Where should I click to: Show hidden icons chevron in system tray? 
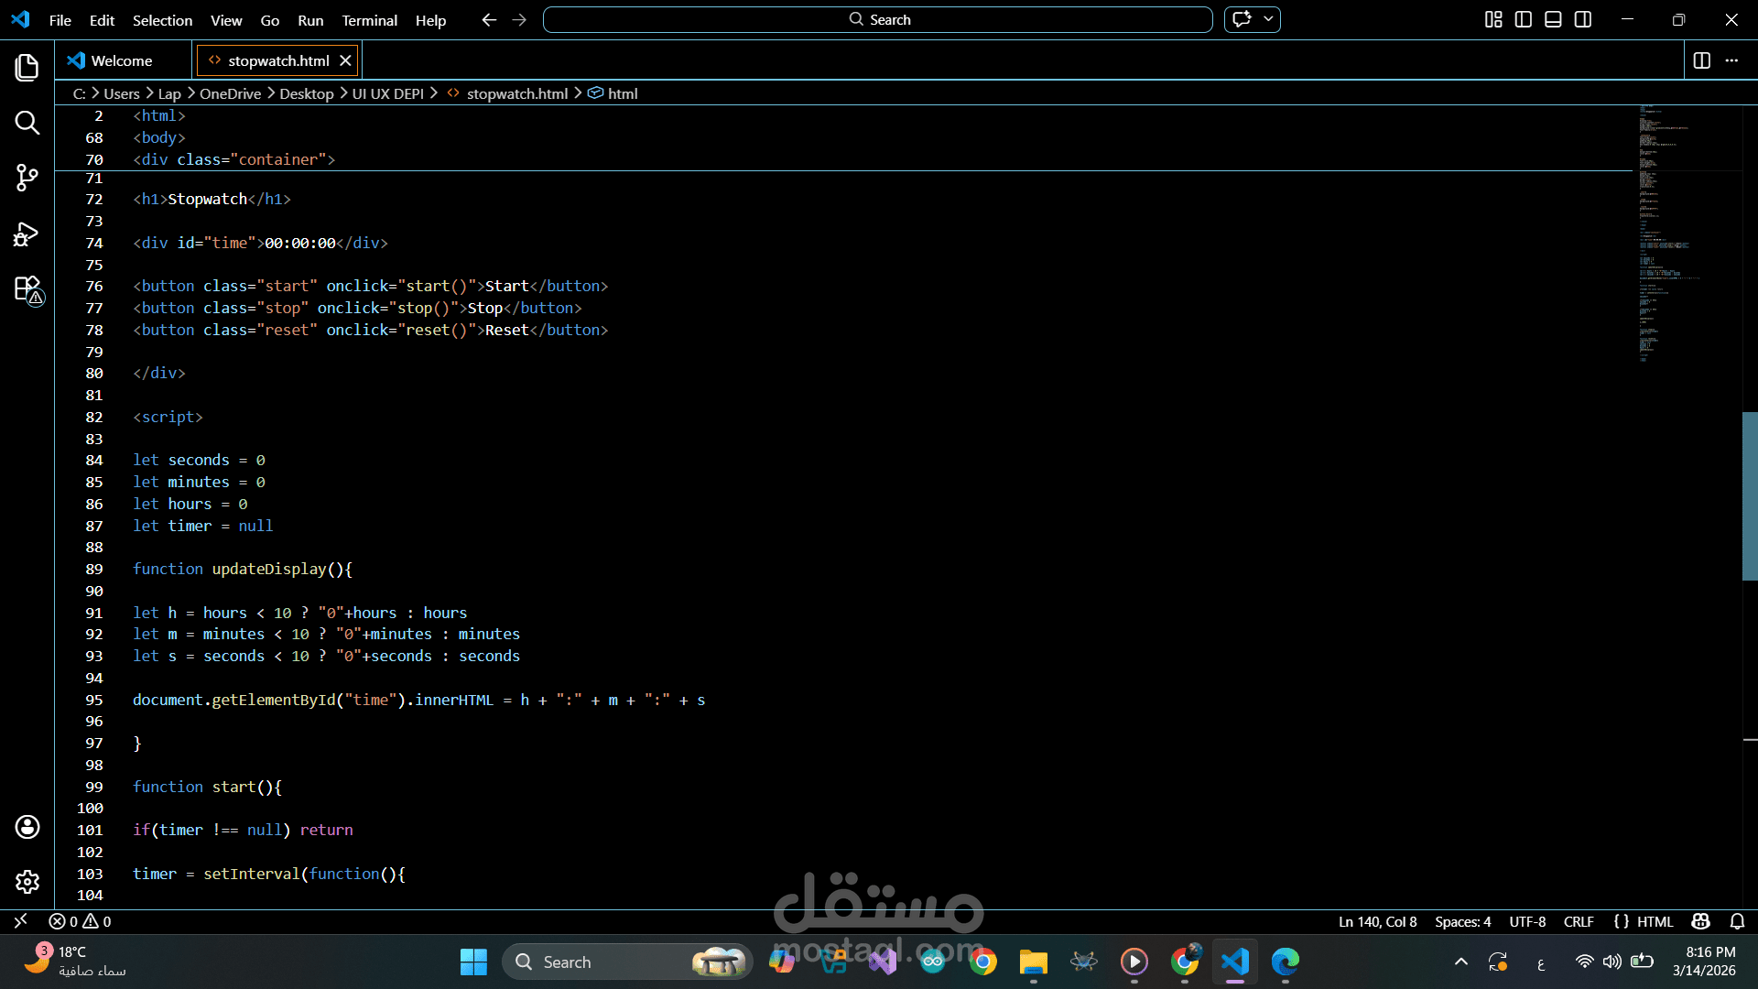point(1460,962)
